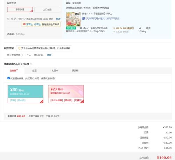175x160 pixels.
Task: Click the 促销优惠 -¥90.00 value
Action: pos(167,138)
